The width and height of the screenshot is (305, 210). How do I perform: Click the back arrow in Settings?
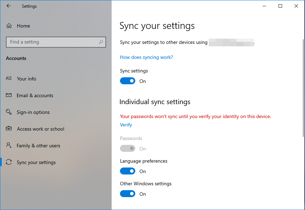[x=9, y=6]
